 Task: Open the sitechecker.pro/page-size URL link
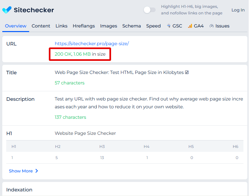(92, 44)
